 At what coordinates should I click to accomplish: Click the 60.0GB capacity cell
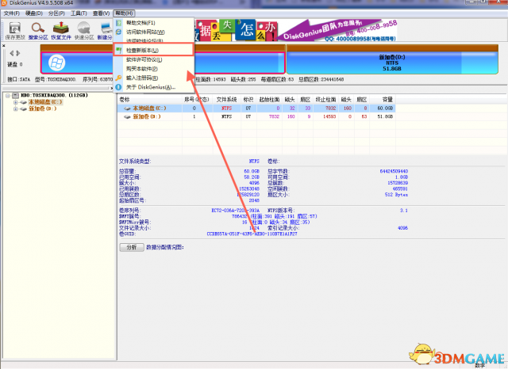(385, 108)
